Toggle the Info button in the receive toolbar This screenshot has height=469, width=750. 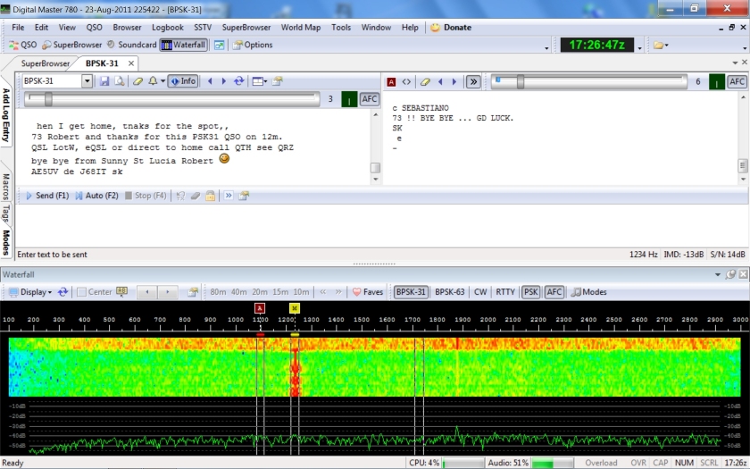click(x=183, y=81)
